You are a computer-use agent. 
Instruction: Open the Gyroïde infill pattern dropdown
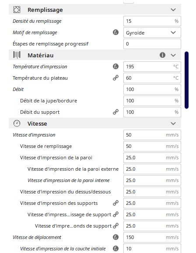tap(152, 32)
